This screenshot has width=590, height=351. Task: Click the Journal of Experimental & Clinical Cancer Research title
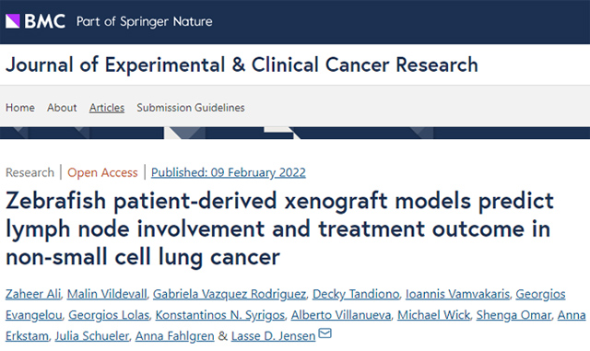pyautogui.click(x=242, y=64)
